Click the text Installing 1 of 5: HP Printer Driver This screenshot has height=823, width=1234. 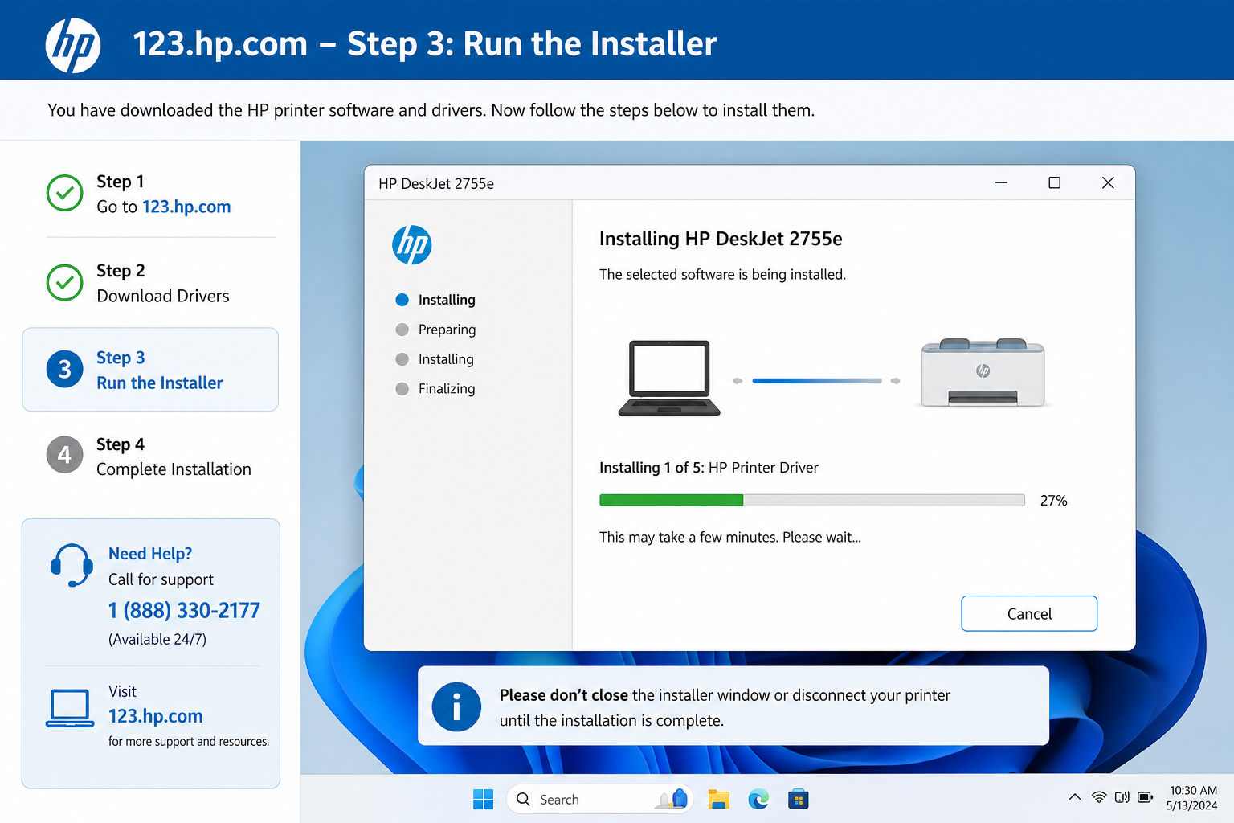coord(709,468)
